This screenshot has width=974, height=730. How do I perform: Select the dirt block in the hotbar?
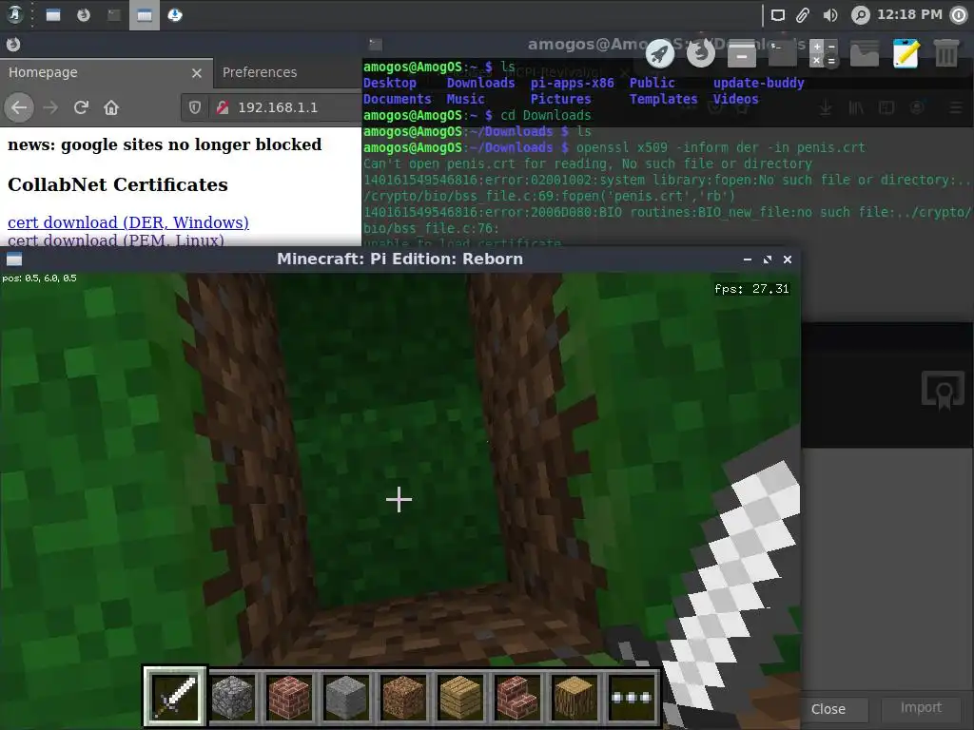[x=403, y=697]
